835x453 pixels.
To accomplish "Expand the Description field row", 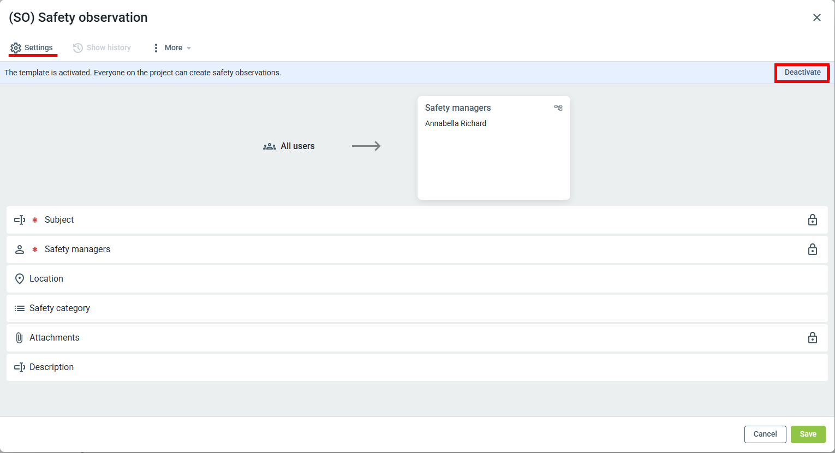I will click(x=417, y=367).
